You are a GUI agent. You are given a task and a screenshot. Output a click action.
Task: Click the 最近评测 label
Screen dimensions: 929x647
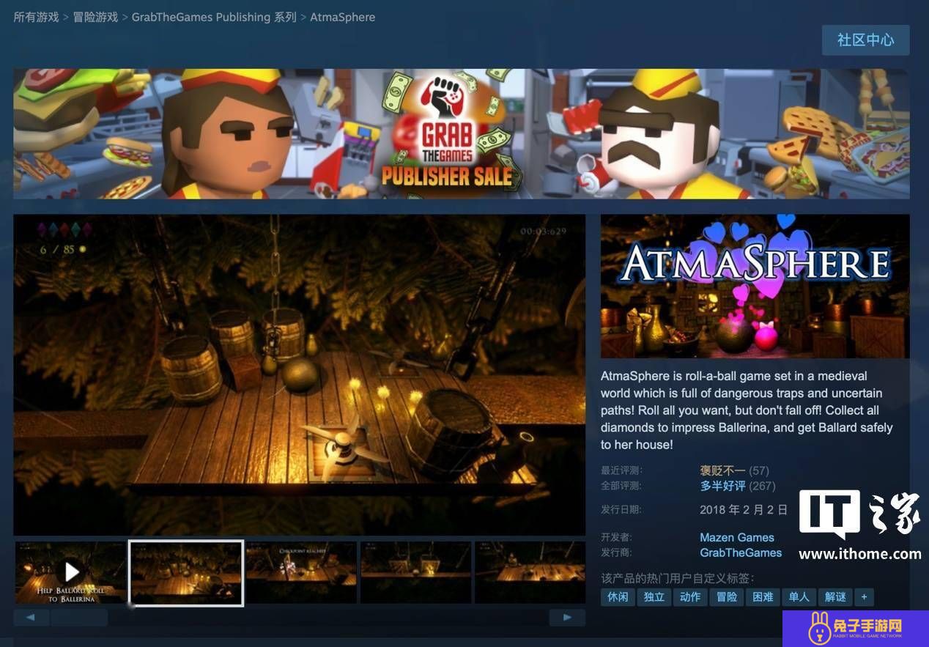point(621,470)
